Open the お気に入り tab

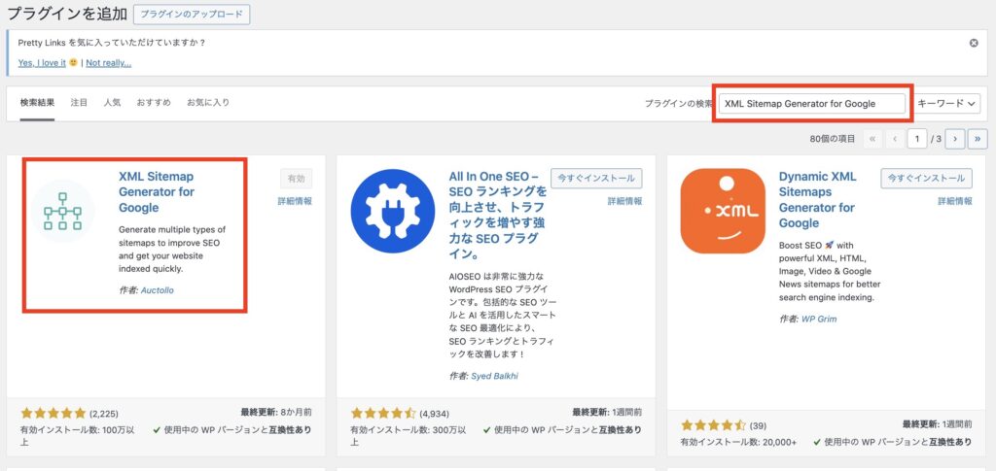tap(208, 103)
